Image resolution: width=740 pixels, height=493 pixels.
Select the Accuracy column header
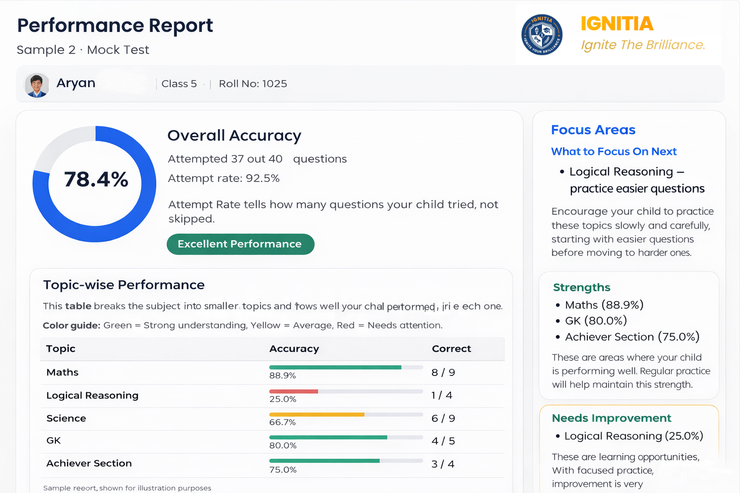(x=294, y=349)
